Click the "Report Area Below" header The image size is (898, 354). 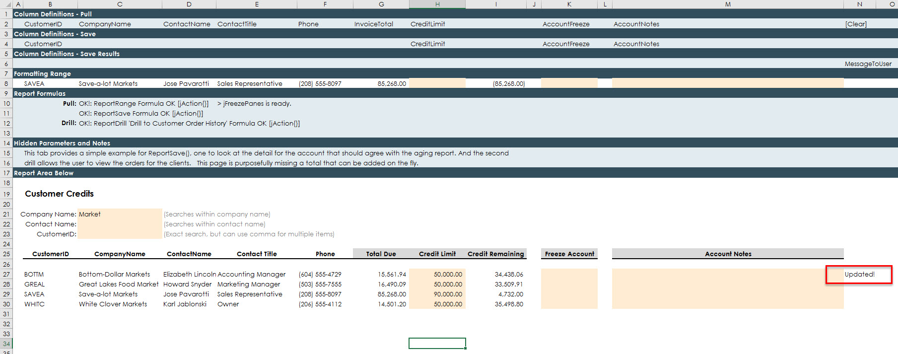(x=44, y=173)
